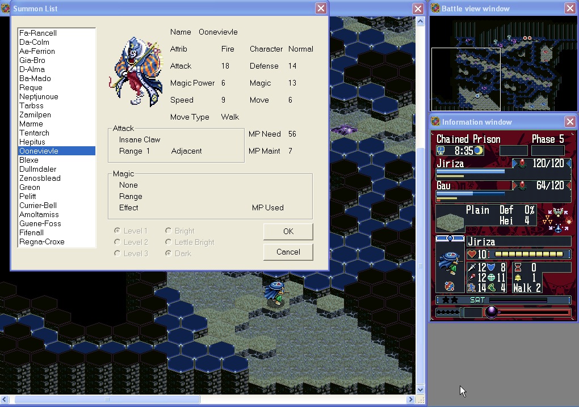Click the purple orb on the bottom gauge

tap(492, 312)
